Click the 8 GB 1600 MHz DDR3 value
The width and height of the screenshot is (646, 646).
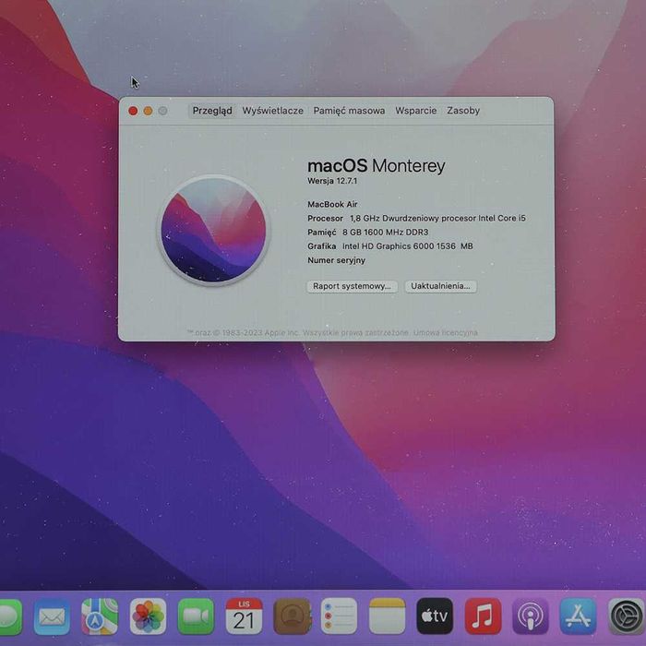(385, 232)
